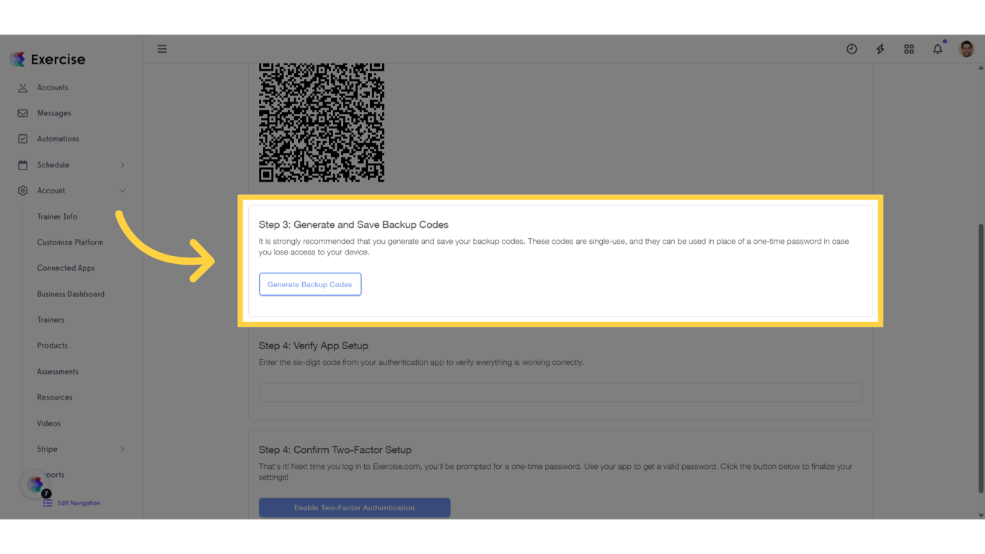The image size is (985, 554).
Task: Select the Automations checkbox icon in the sidebar
Action: coord(24,138)
